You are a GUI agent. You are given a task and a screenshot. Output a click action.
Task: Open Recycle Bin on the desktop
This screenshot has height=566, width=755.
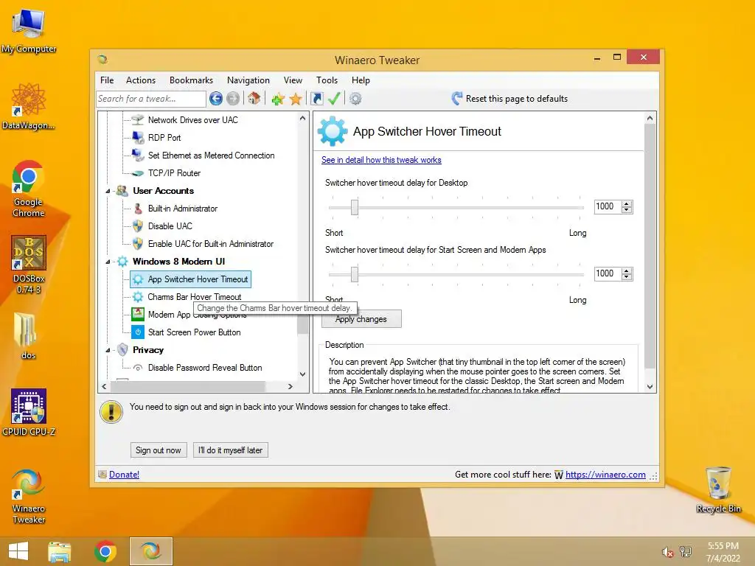pos(718,489)
